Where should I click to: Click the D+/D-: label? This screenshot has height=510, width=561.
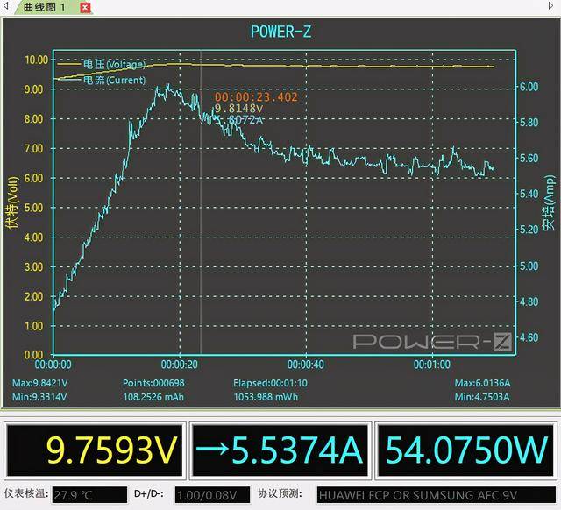tap(148, 494)
